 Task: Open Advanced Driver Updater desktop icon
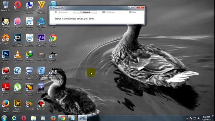(x=6, y=24)
